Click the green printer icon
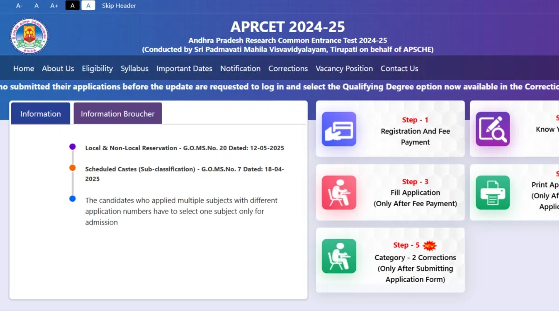This screenshot has height=311, width=559. (492, 193)
